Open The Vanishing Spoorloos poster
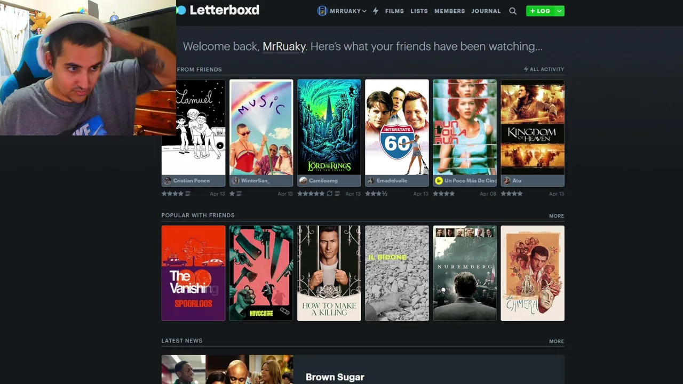The width and height of the screenshot is (683, 384). pyautogui.click(x=193, y=273)
